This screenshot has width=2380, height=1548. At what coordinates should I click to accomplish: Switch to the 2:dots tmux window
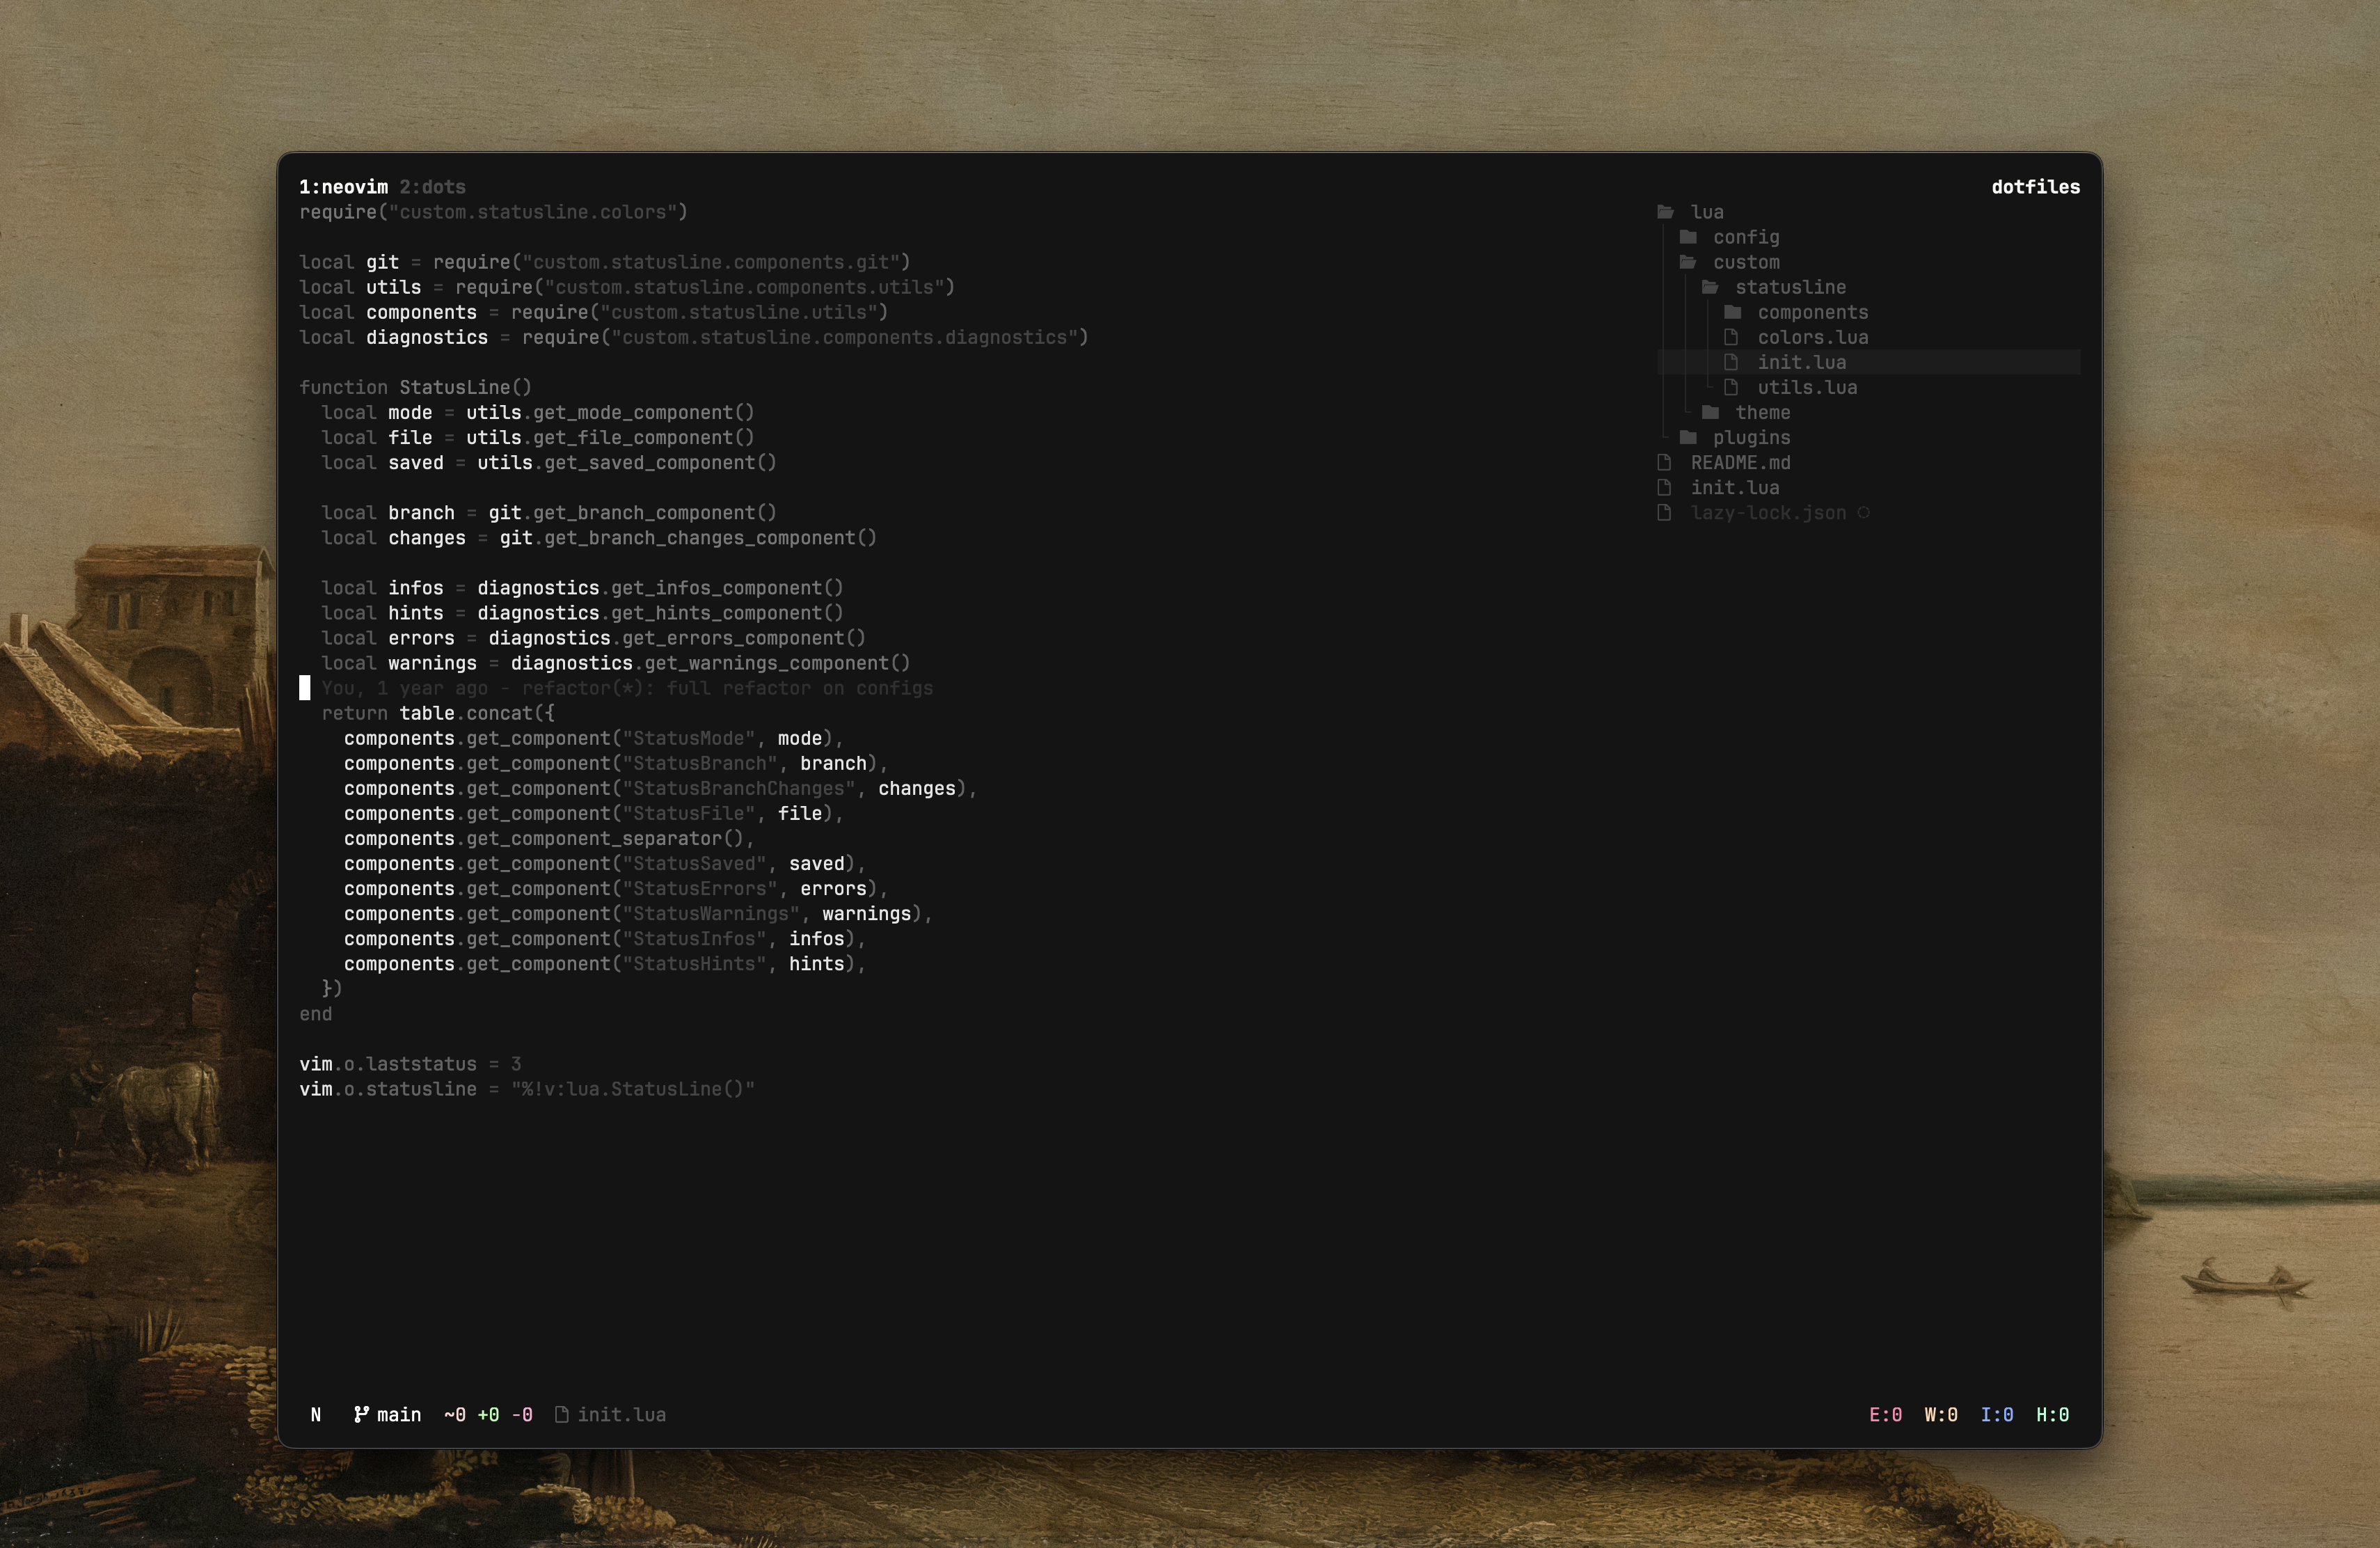[432, 187]
